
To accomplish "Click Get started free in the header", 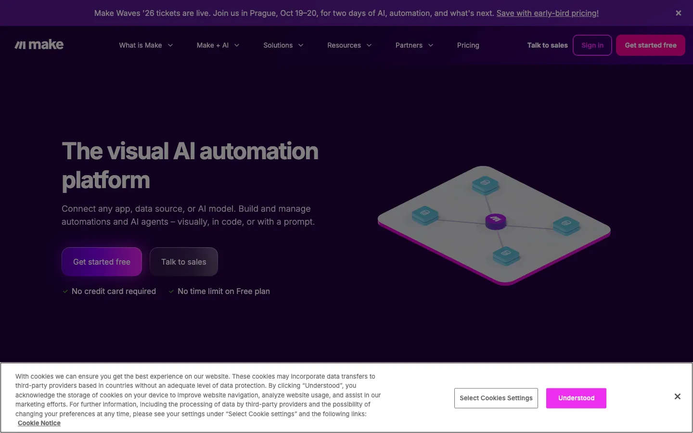I will click(x=651, y=45).
